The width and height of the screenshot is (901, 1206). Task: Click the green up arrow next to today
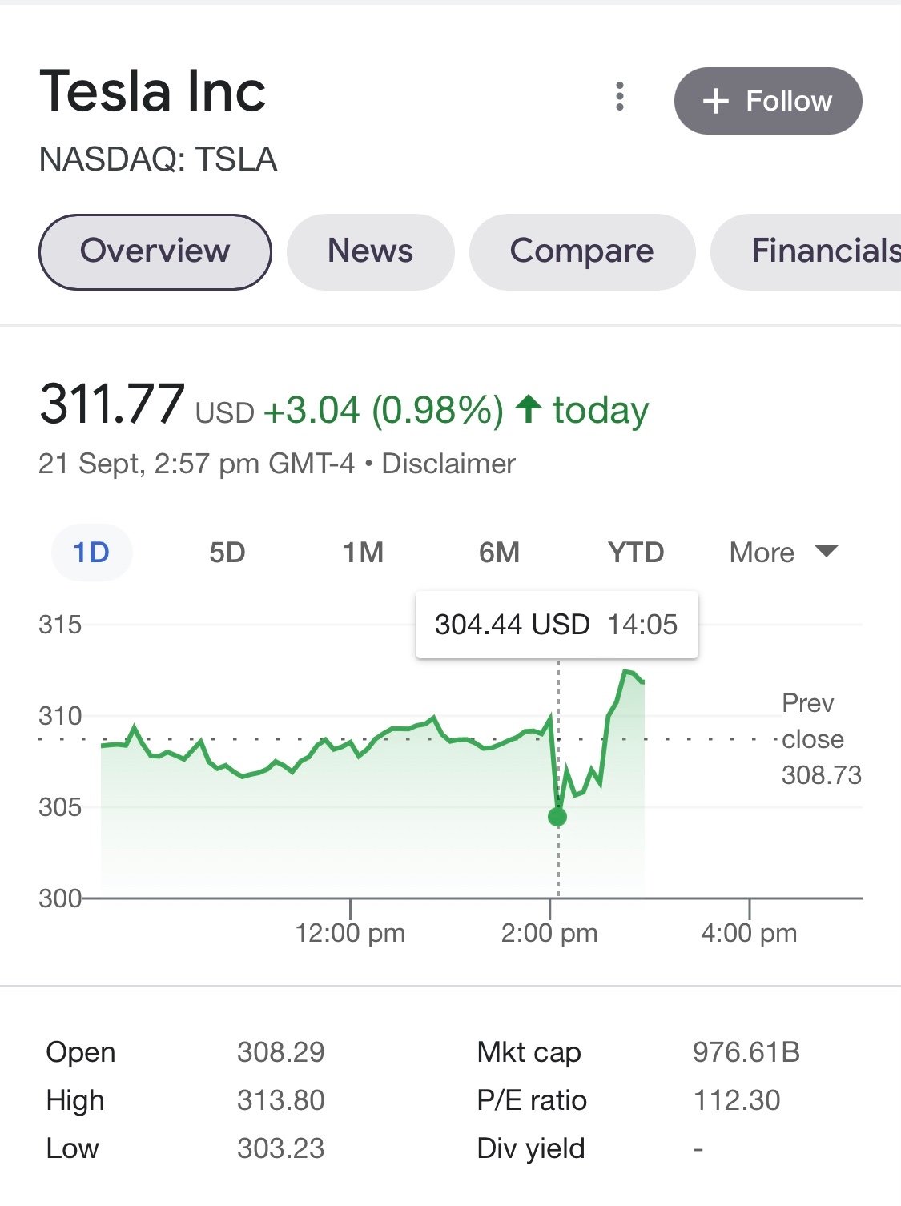[x=529, y=409]
